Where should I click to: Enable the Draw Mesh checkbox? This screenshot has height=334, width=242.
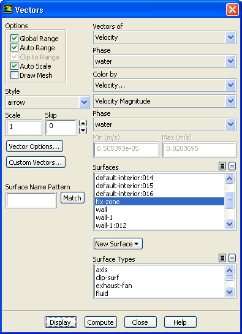(x=14, y=75)
